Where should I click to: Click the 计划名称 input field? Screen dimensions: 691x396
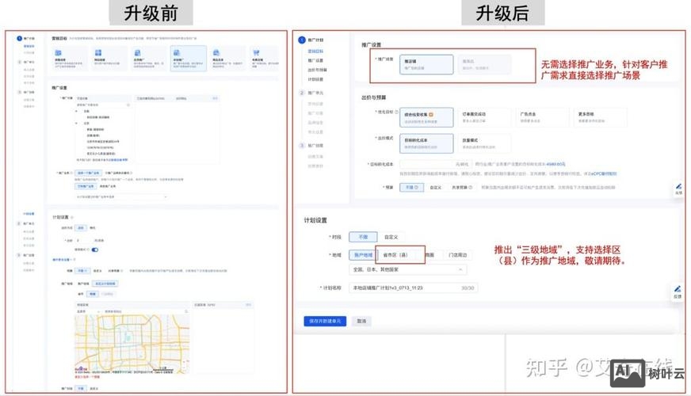coord(414,287)
